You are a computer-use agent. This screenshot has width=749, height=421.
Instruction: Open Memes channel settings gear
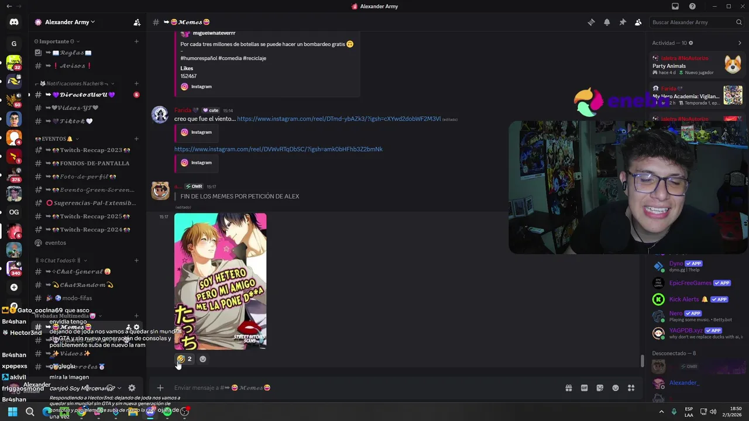click(137, 327)
